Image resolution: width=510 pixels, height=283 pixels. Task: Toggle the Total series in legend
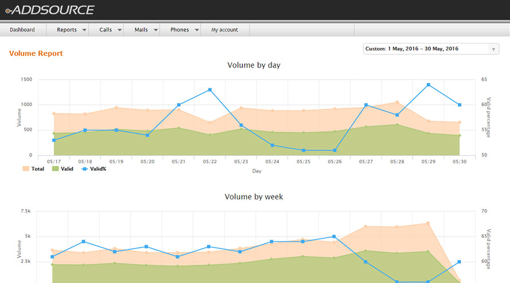[33, 169]
